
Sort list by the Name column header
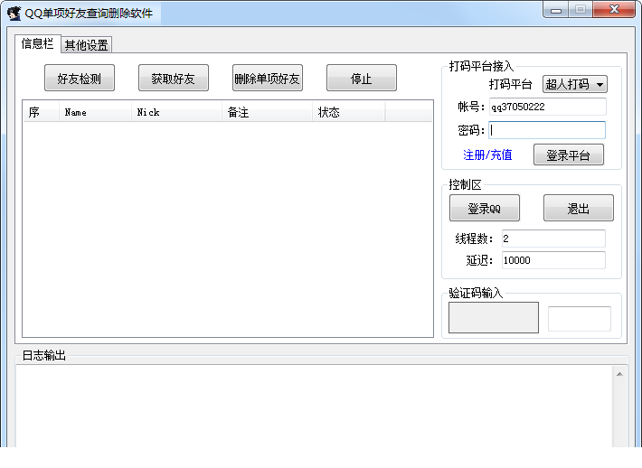click(95, 112)
